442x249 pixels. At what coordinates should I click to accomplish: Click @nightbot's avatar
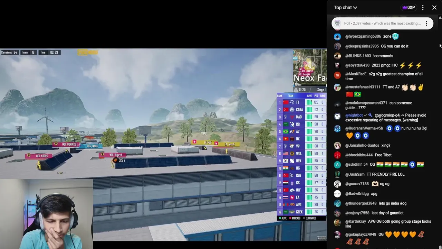click(337, 116)
